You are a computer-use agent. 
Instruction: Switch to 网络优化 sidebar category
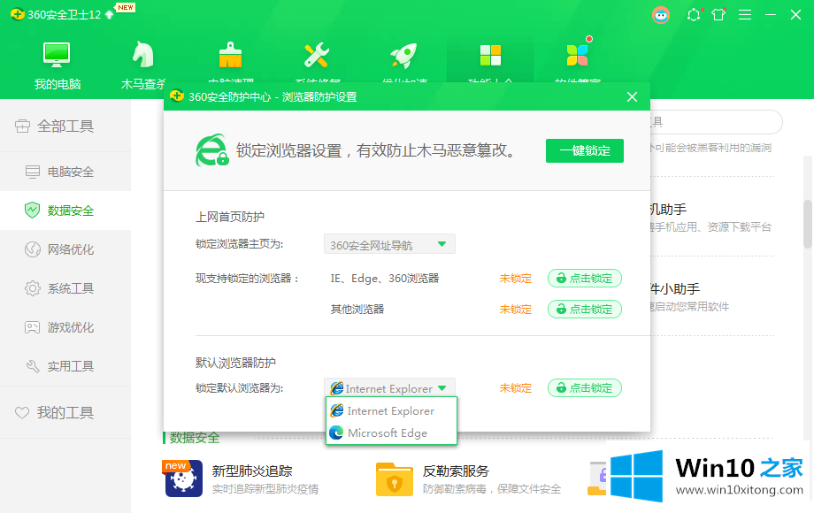click(70, 249)
